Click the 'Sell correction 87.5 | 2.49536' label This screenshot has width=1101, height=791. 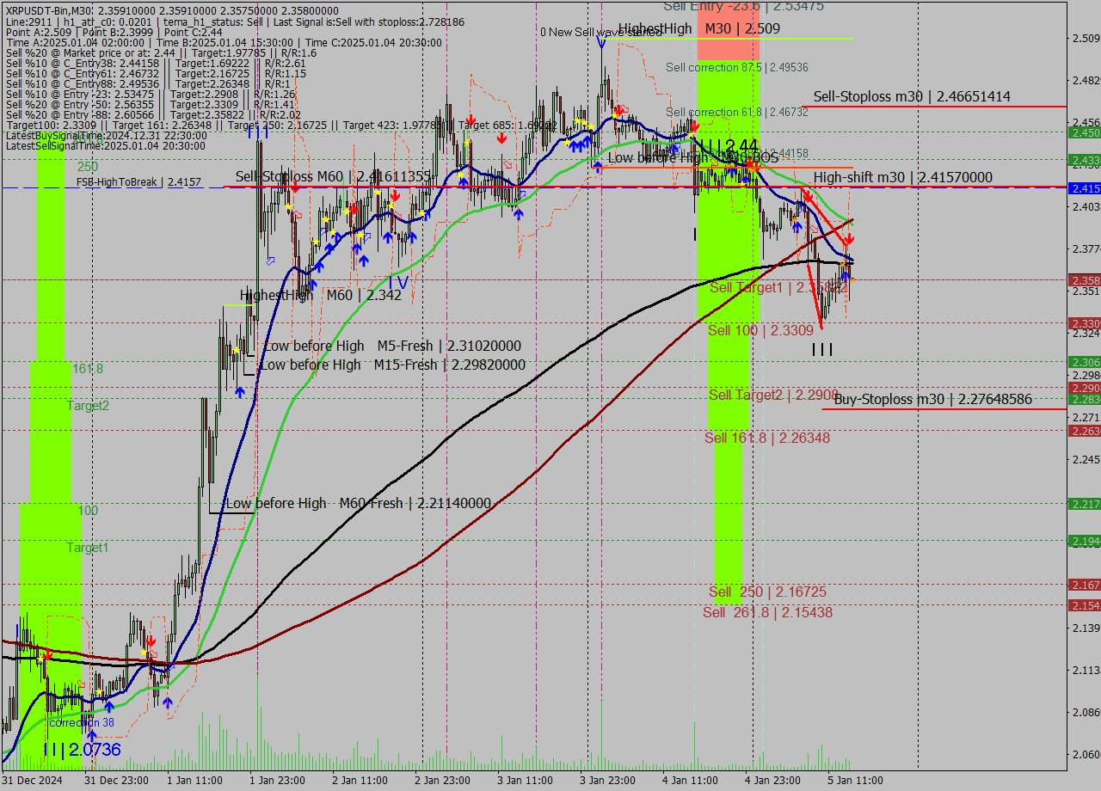737,66
